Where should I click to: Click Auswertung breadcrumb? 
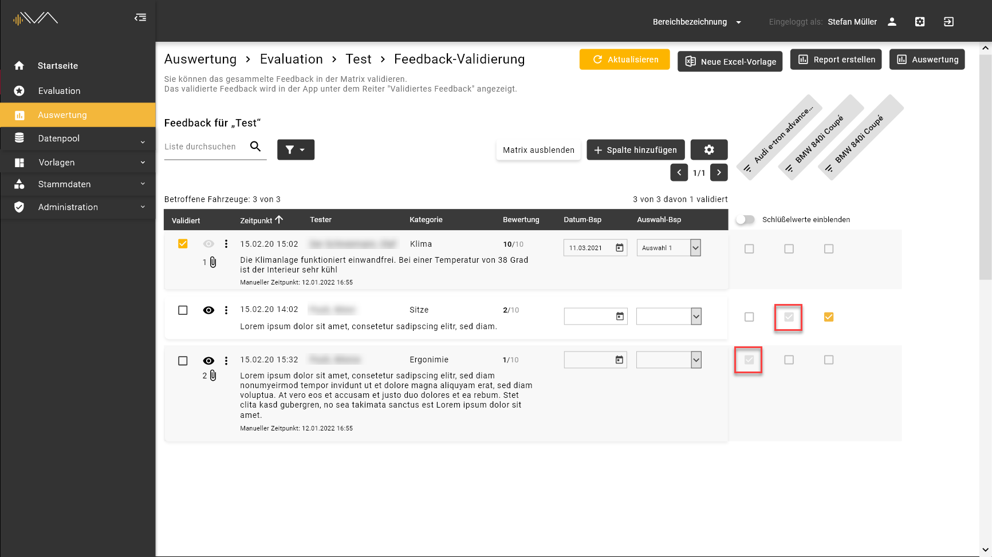coord(200,59)
